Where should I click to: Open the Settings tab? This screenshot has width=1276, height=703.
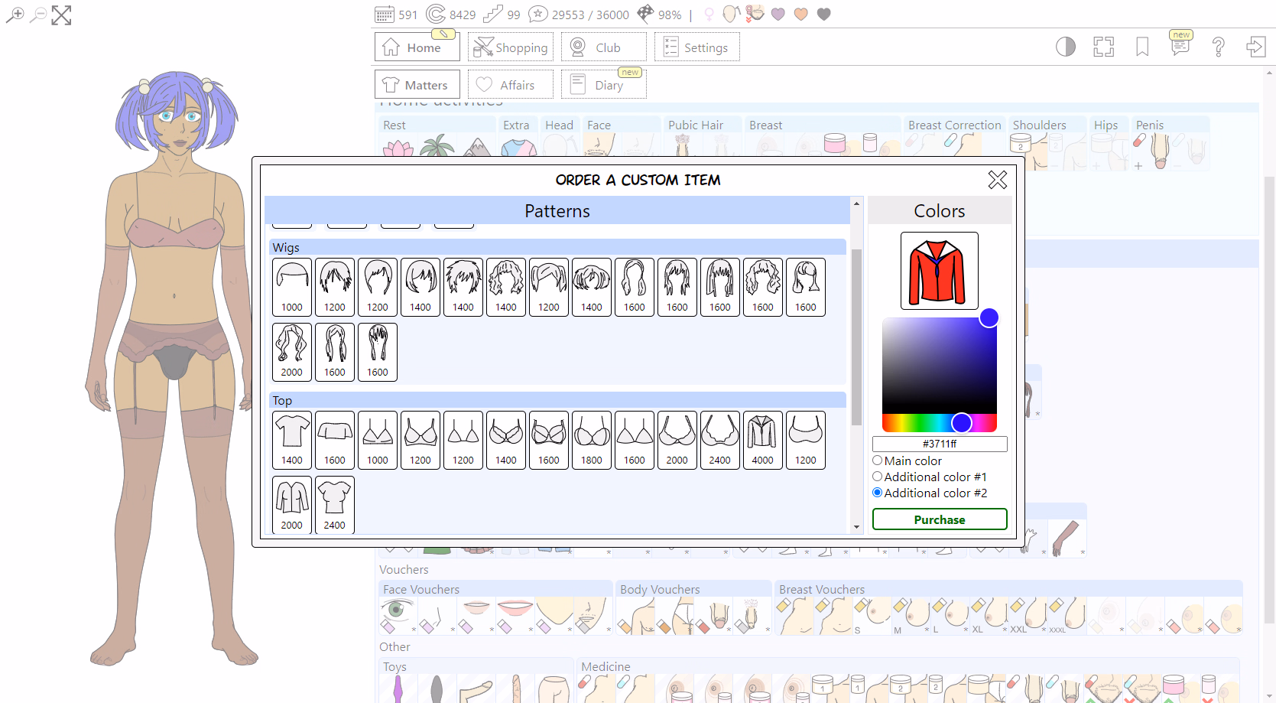coord(696,47)
